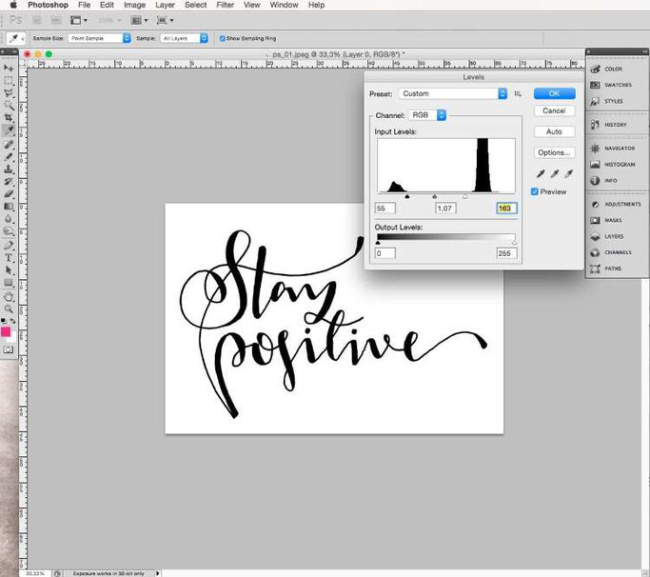This screenshot has height=577, width=650.
Task: Open the Sample dropdown showing All Layers
Action: 184,38
